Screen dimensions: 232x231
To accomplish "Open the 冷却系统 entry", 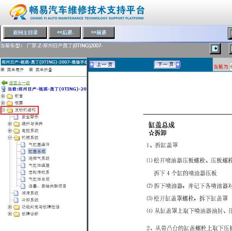I will tap(30, 200).
